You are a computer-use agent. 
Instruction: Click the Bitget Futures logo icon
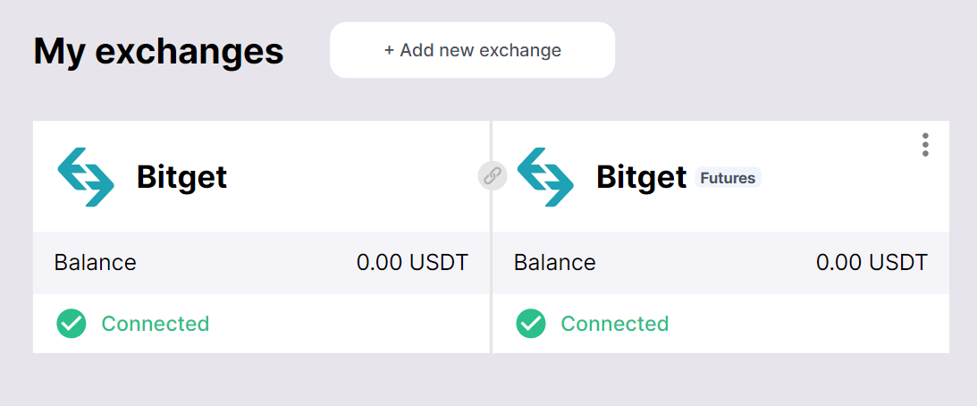click(x=545, y=177)
